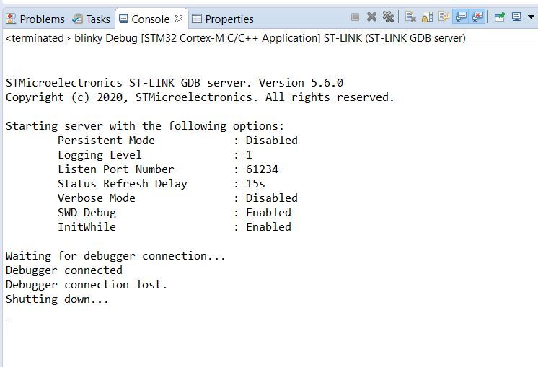Click the terminated blinky Debug launch description
This screenshot has width=538, height=367.
pyautogui.click(x=235, y=38)
